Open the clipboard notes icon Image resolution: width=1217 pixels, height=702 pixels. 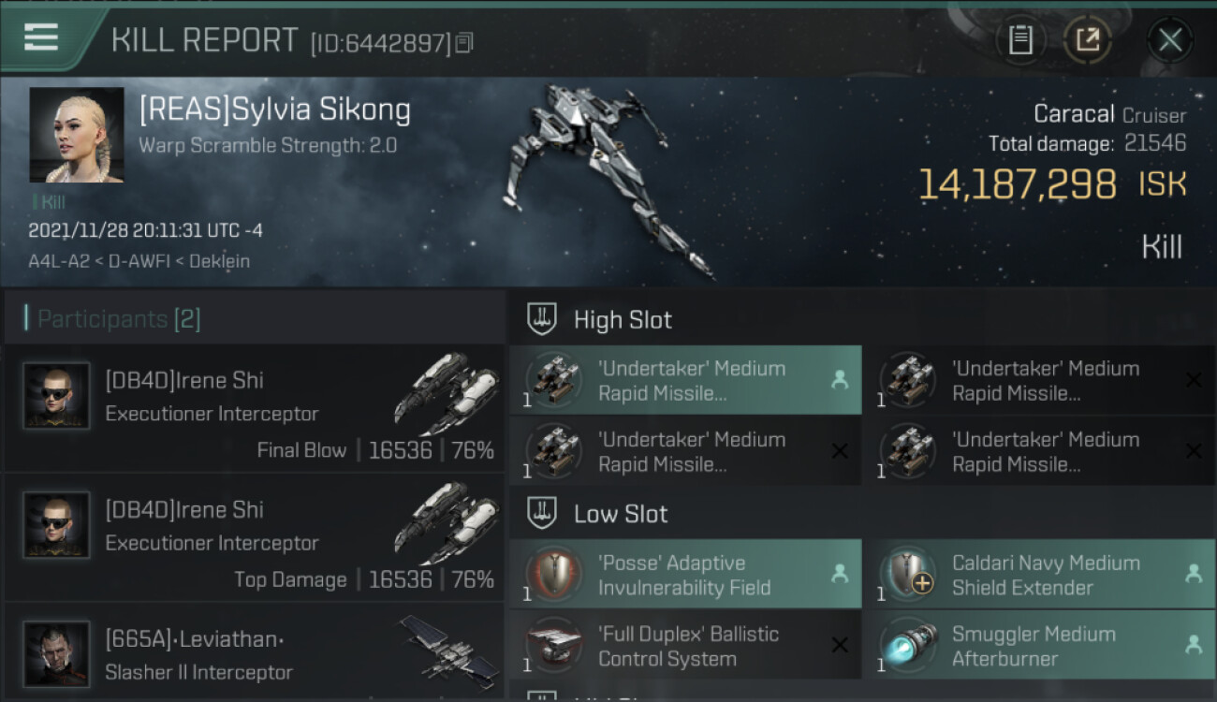(x=1020, y=39)
